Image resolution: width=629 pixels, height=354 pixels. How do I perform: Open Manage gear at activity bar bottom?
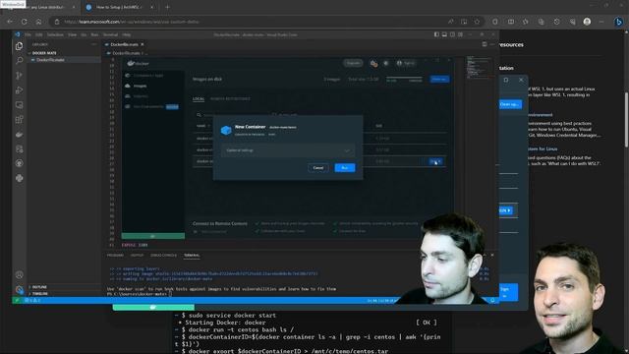point(19,289)
